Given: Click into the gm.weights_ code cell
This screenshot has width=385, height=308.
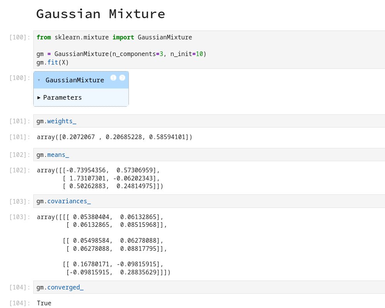Looking at the screenshot, I should click(209, 121).
